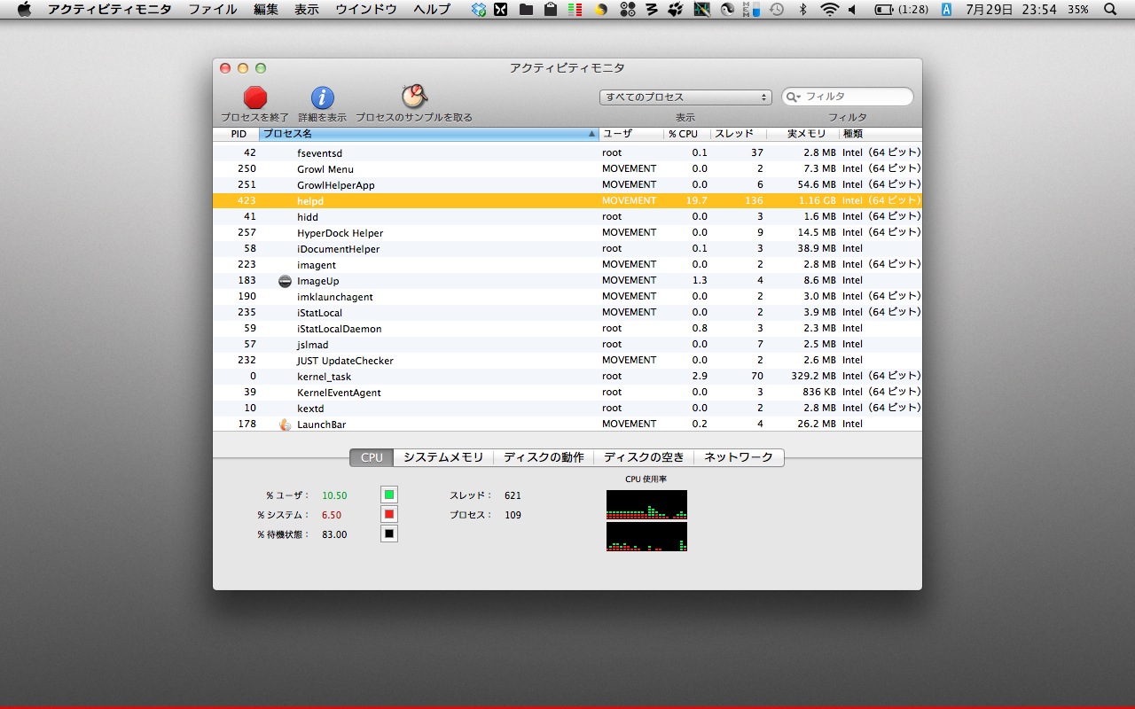Click the LaunchBar process icon
This screenshot has width=1135, height=709.
[285, 425]
